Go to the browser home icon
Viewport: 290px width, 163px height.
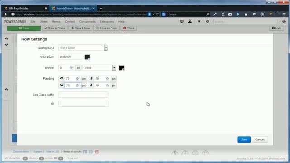(x=246, y=14)
